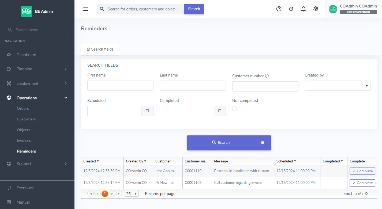Click the Dashboard home icon
The image size is (382, 209).
tap(9, 55)
